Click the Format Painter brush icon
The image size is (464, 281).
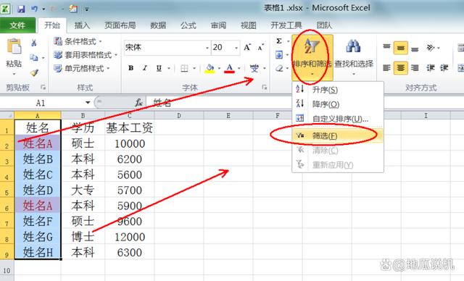click(34, 72)
